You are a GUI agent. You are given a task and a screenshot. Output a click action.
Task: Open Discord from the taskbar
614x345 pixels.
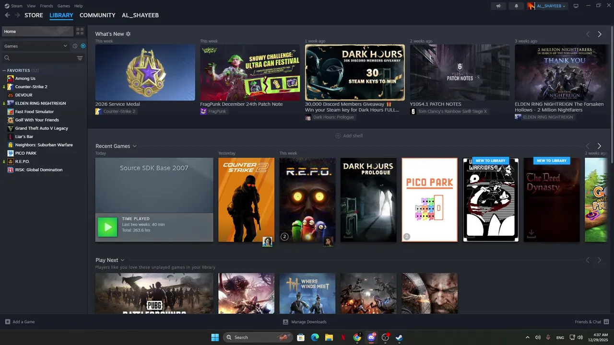tap(371, 337)
